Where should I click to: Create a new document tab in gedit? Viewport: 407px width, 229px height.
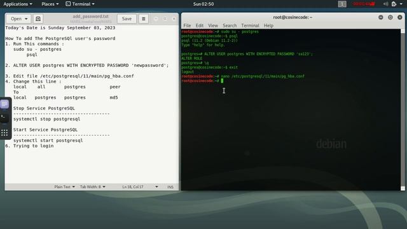(38, 18)
